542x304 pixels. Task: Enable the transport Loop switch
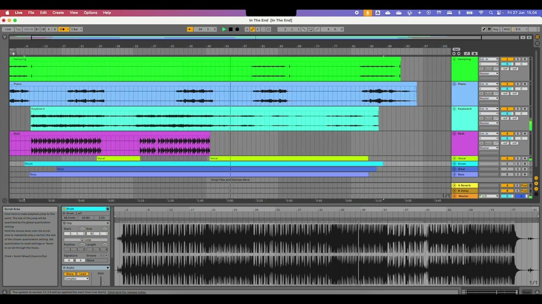tap(310, 29)
